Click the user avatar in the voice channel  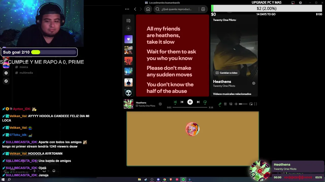[x=192, y=129]
